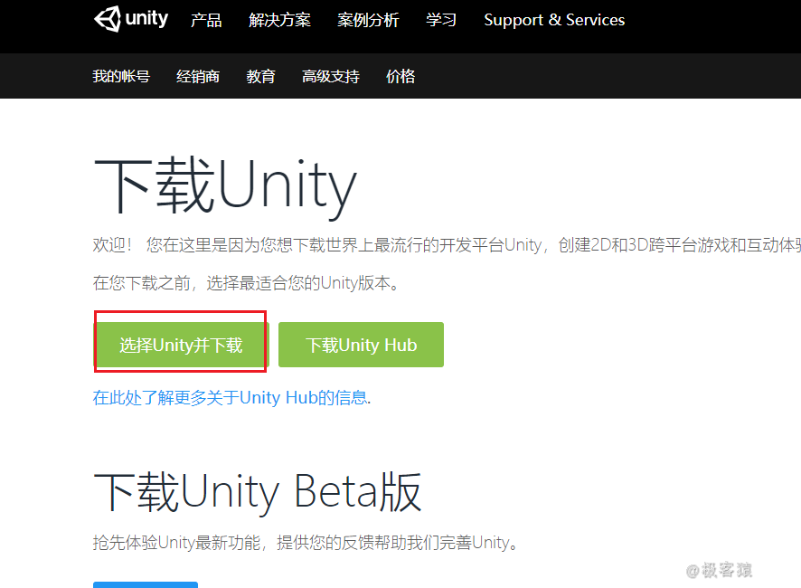Click the 下载Unity Beta版 heading

258,492
